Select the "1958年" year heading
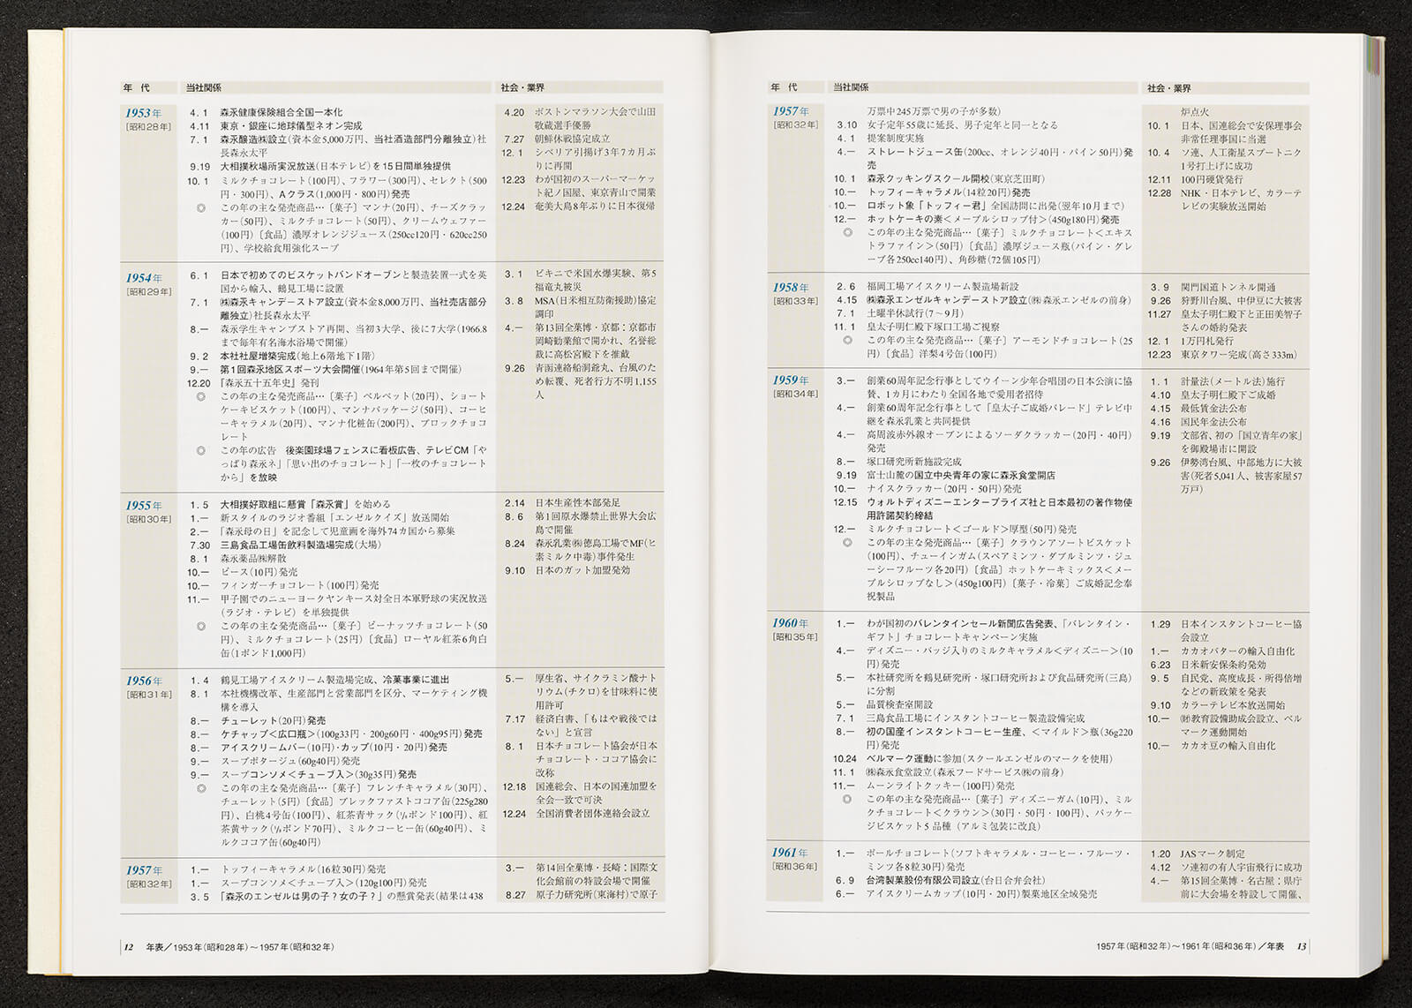Screen dimensions: 1412x1008 (791, 287)
